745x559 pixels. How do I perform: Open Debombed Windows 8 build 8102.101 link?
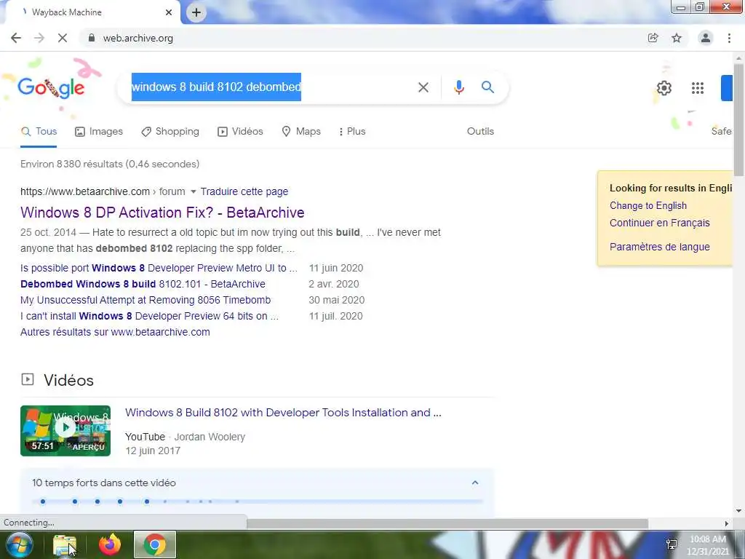[x=143, y=285]
